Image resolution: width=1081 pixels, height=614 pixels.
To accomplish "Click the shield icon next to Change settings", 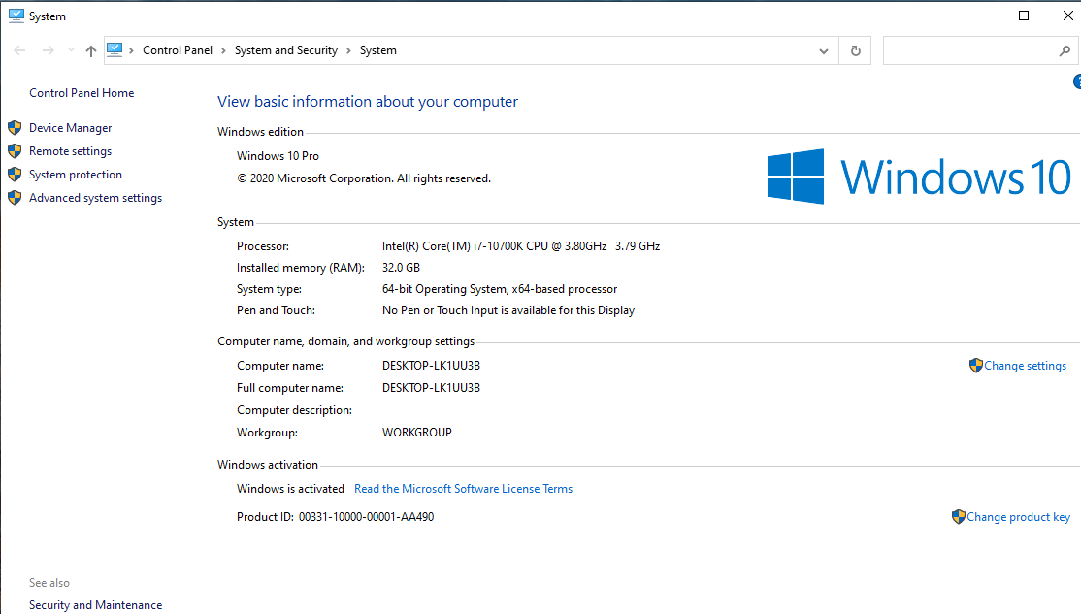I will [976, 366].
